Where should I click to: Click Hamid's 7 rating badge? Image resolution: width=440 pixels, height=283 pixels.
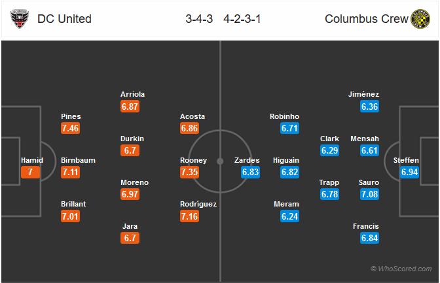tap(30, 172)
